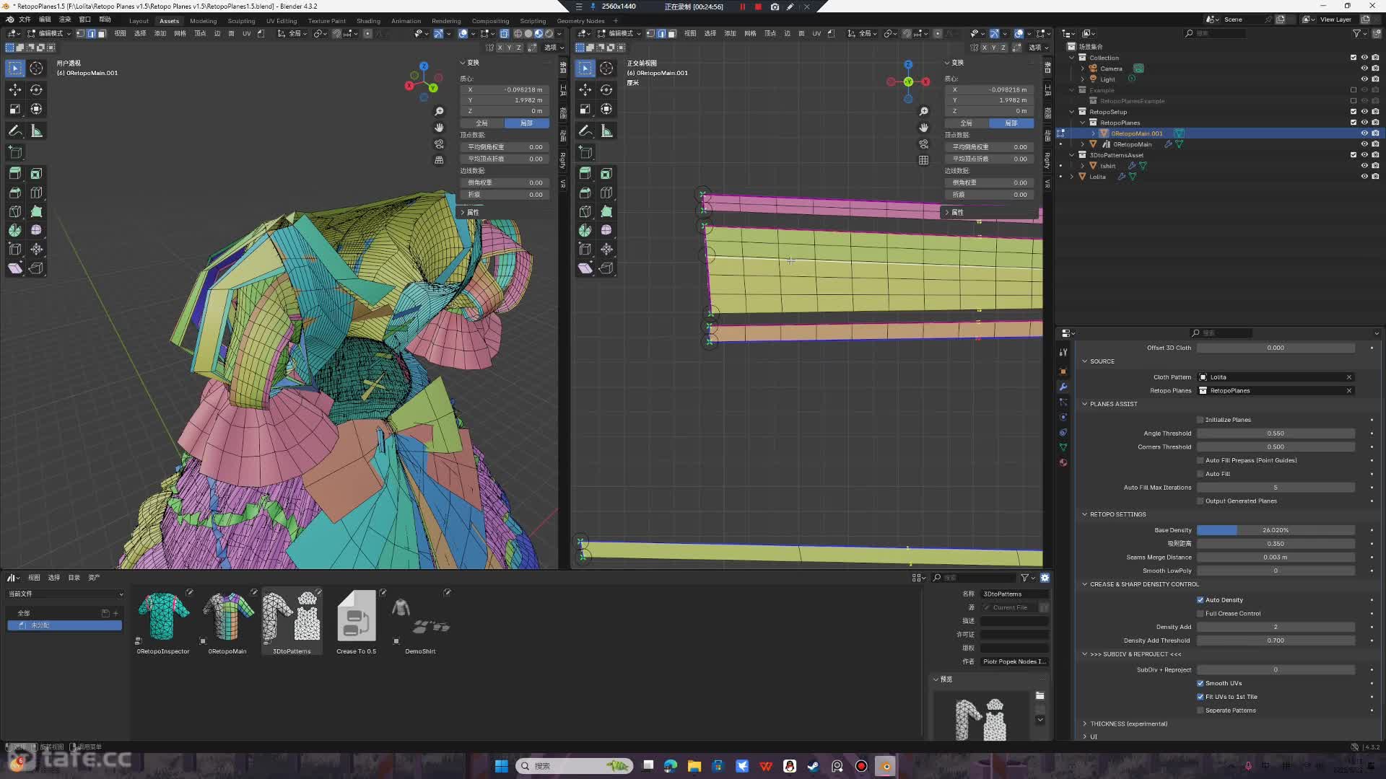The height and width of the screenshot is (779, 1386).
Task: Select the Poly Build tool in left viewport
Action: pyautogui.click(x=36, y=211)
